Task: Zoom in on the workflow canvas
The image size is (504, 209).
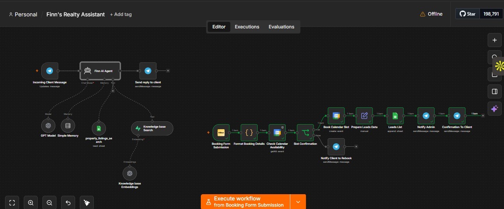Action: (31, 202)
